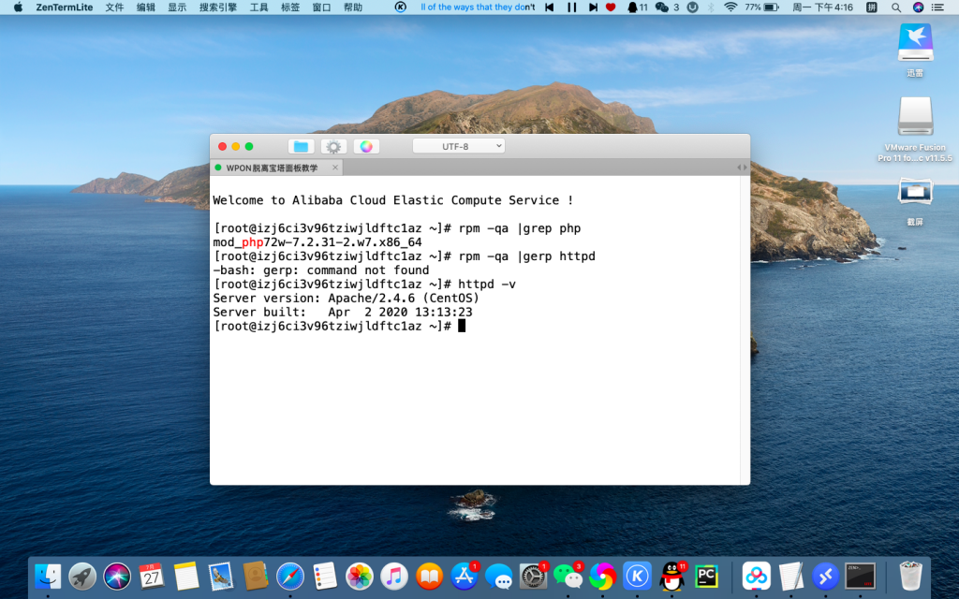
Task: Toggle the red heart favorite icon
Action: [x=611, y=7]
